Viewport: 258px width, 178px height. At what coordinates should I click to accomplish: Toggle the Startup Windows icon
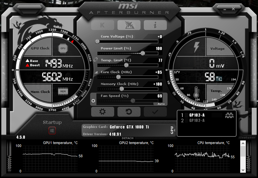52,131
